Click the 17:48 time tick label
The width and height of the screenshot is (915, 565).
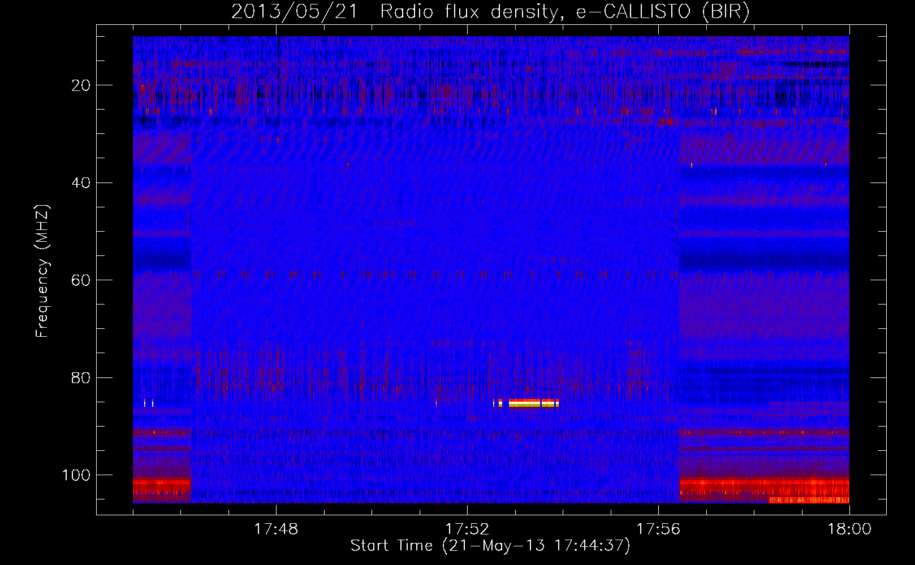(x=276, y=529)
